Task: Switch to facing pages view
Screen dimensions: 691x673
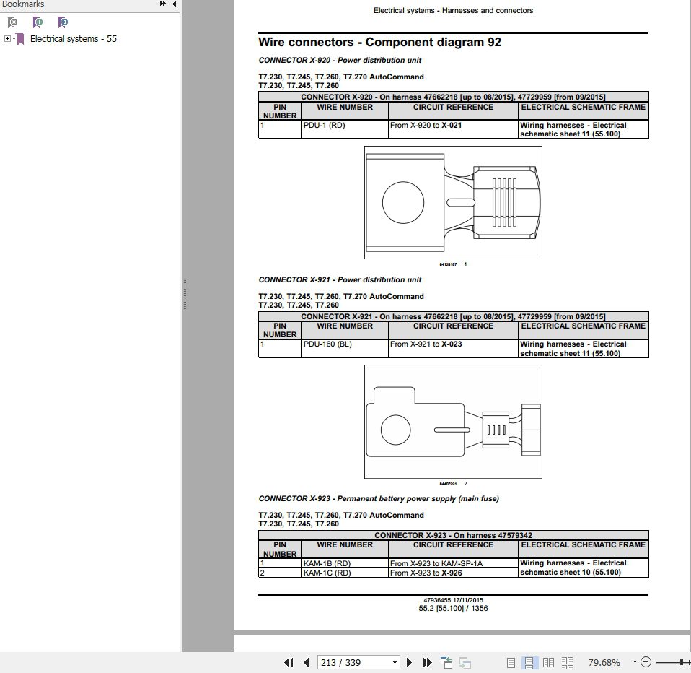Action: point(548,662)
